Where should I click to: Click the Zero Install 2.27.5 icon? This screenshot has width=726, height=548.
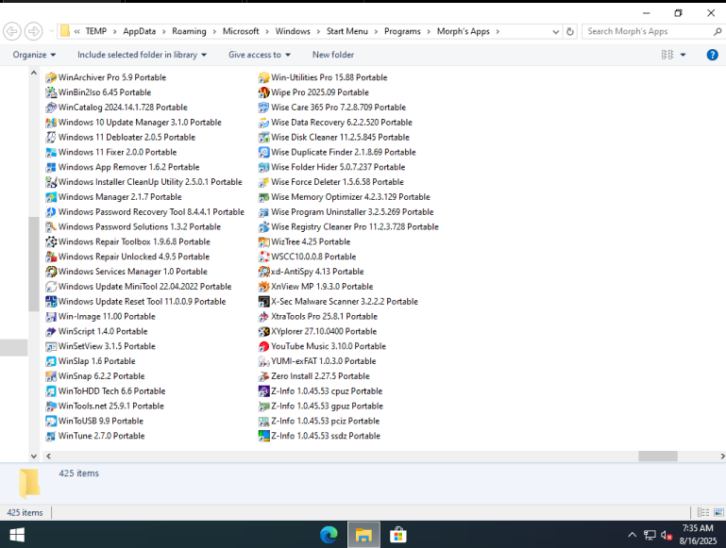[264, 376]
